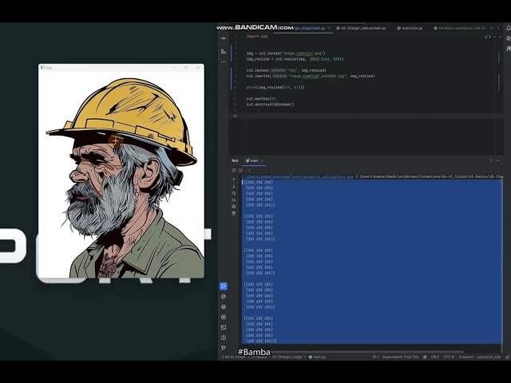Click the worker image in Img window
The image size is (511, 383).
click(x=121, y=174)
